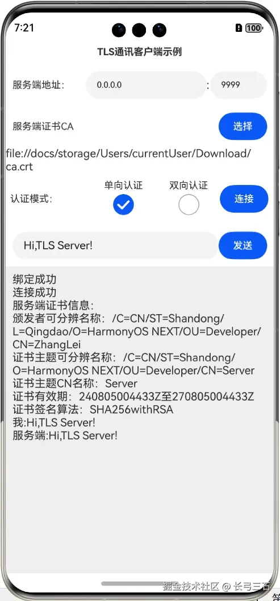Tap the 服务端:Hi,TLS Server! reply line
280x601 pixels.
(65, 435)
